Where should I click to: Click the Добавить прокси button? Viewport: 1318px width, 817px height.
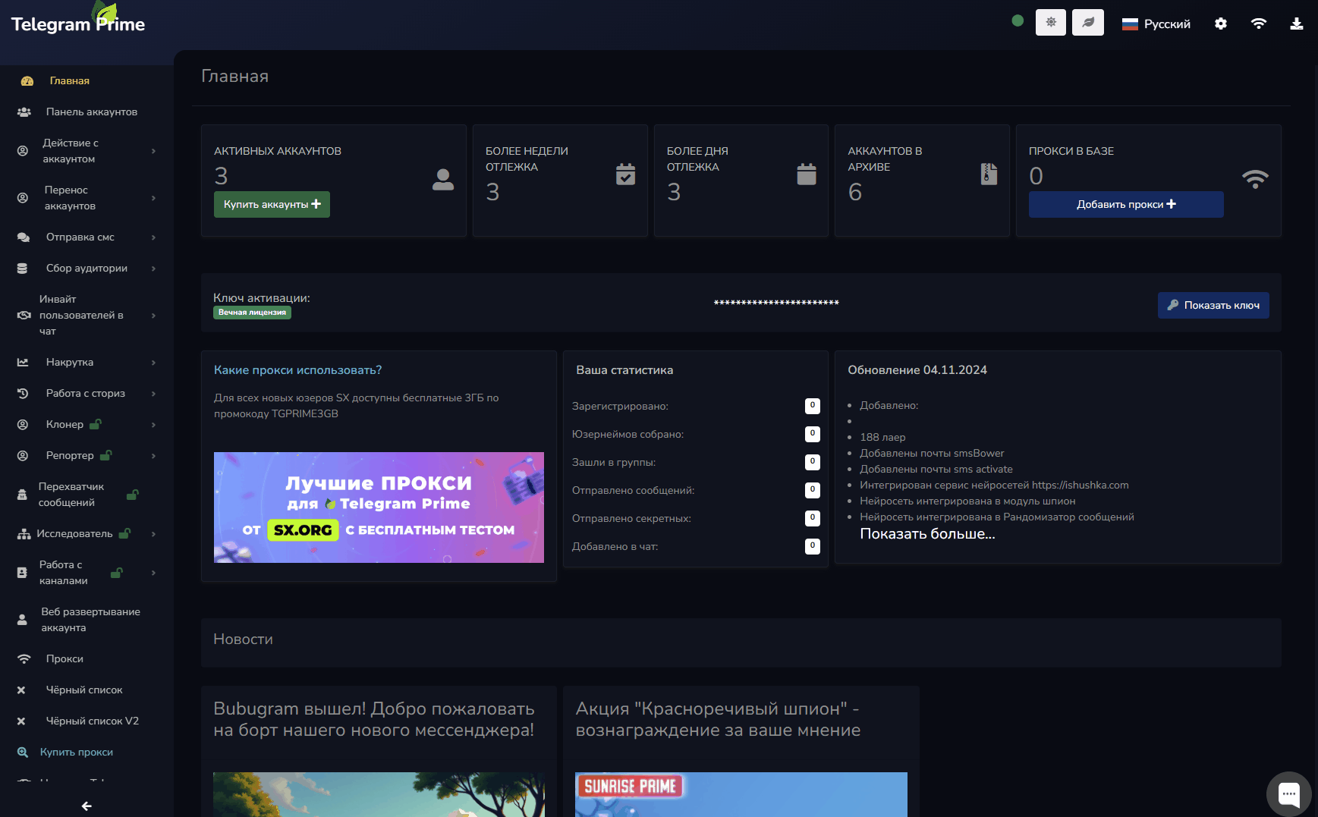pyautogui.click(x=1125, y=204)
